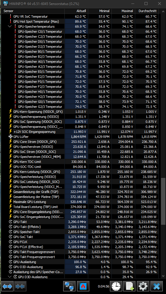Screen dimensions: 166x294
Task: Click the 89.6 °C hot spot current value
Action: coord(81,22)
